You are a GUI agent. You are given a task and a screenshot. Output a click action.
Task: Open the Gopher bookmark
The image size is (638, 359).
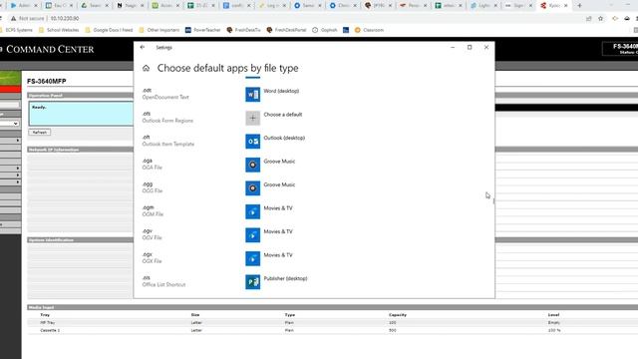click(325, 30)
